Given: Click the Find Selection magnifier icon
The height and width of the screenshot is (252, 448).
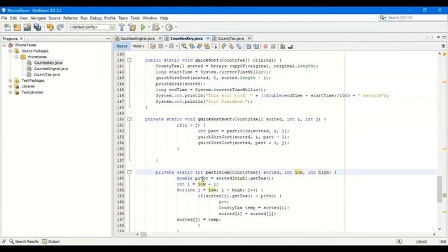Looking at the screenshot, I should (x=184, y=46).
